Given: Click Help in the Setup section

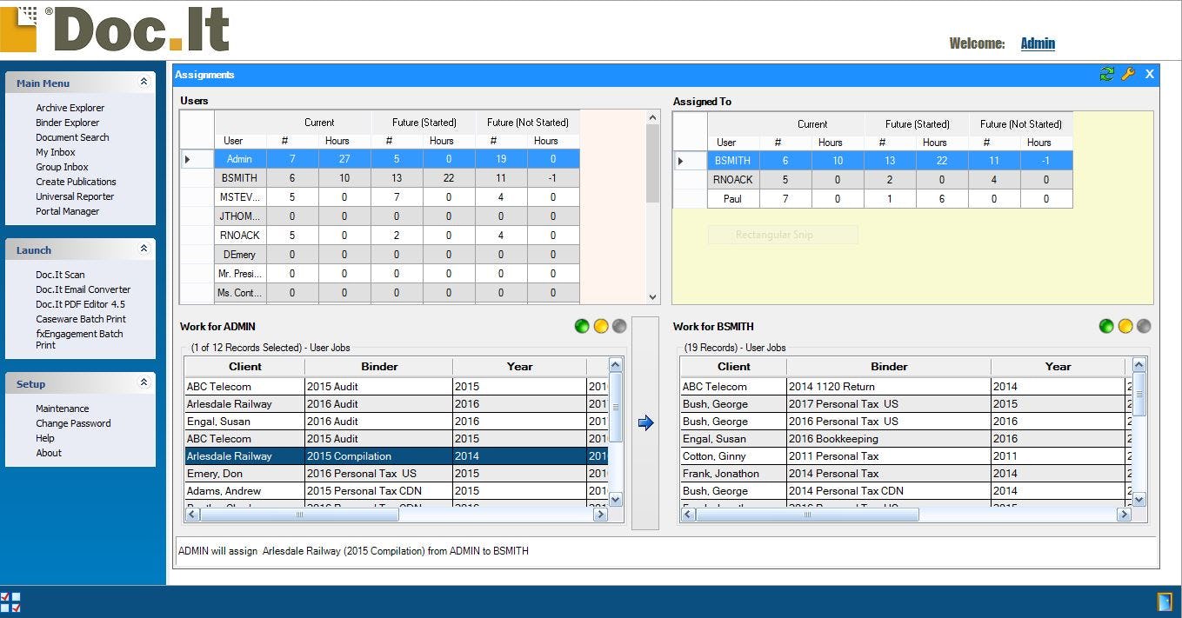Looking at the screenshot, I should pyautogui.click(x=44, y=438).
